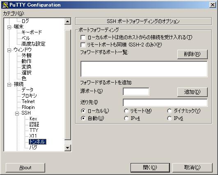Viewport: 218px width, 175px height.
Task: Open the Telnet category
Action: 28,101
